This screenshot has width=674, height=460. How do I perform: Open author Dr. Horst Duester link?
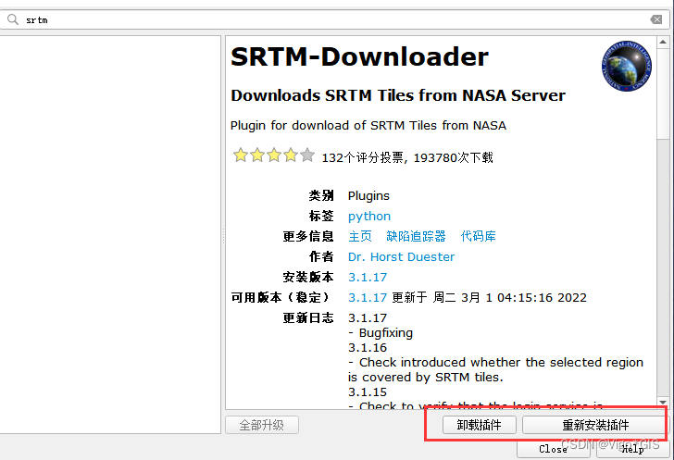401,256
